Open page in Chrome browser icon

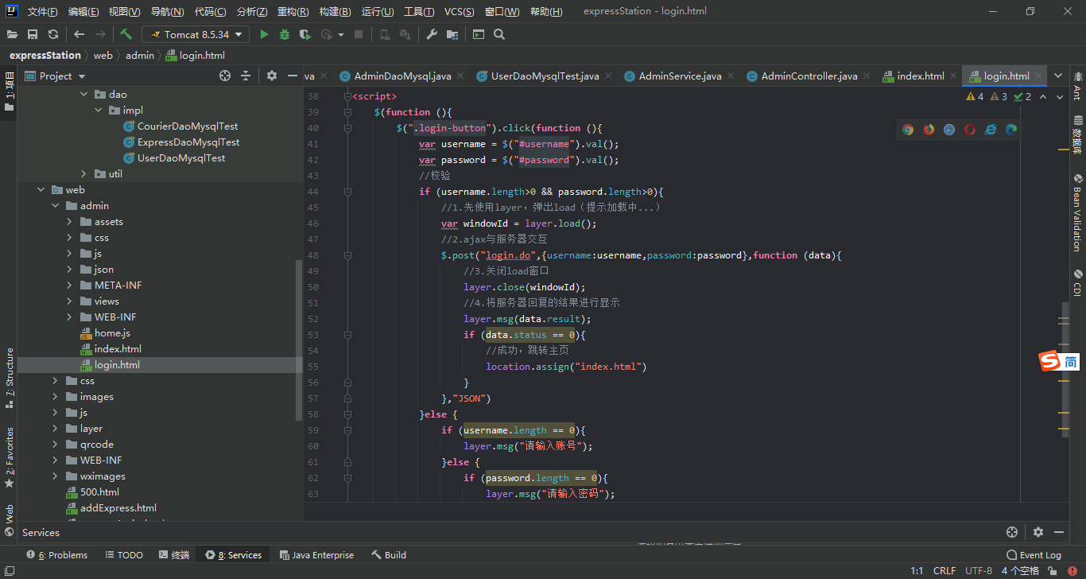tap(908, 130)
